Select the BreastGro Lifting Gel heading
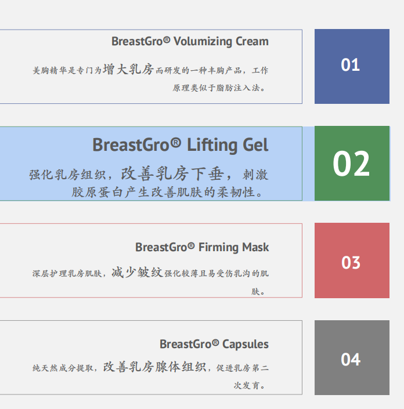The width and height of the screenshot is (404, 409). 180,144
